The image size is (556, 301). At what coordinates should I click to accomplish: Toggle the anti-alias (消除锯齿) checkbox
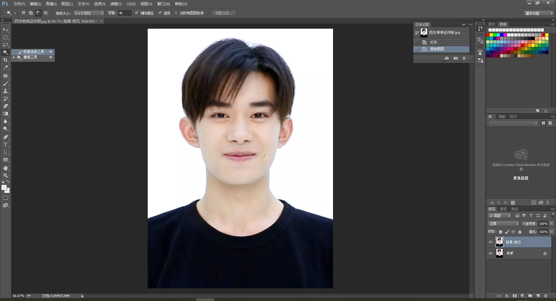tap(137, 13)
